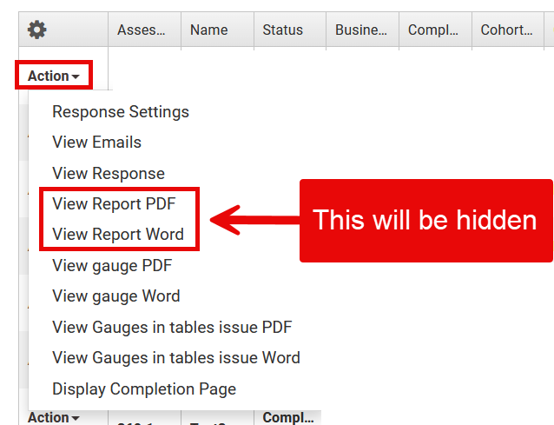This screenshot has height=425, width=554.
Task: Open the bottom row's Action dropdown
Action: click(x=53, y=417)
